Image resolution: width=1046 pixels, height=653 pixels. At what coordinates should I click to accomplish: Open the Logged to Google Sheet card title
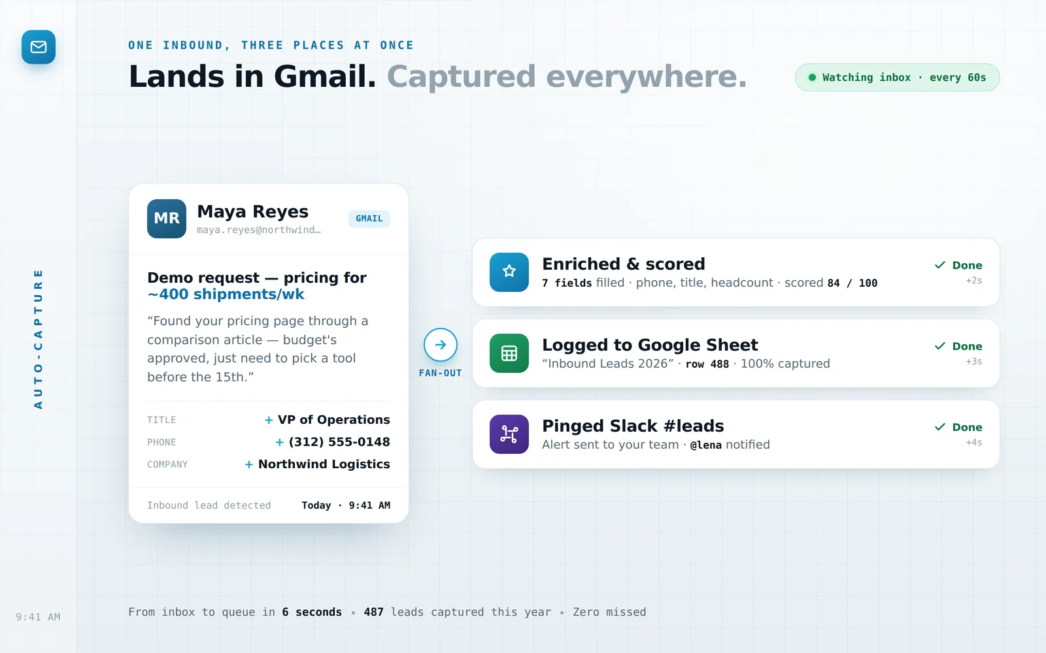coord(650,345)
